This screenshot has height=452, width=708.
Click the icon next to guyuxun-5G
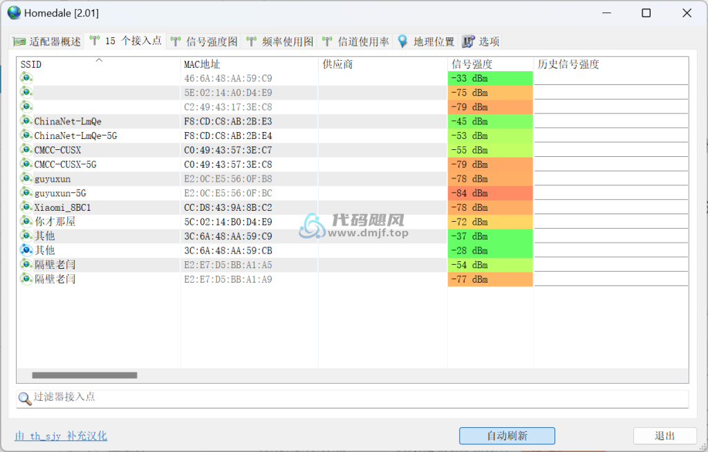coord(27,193)
